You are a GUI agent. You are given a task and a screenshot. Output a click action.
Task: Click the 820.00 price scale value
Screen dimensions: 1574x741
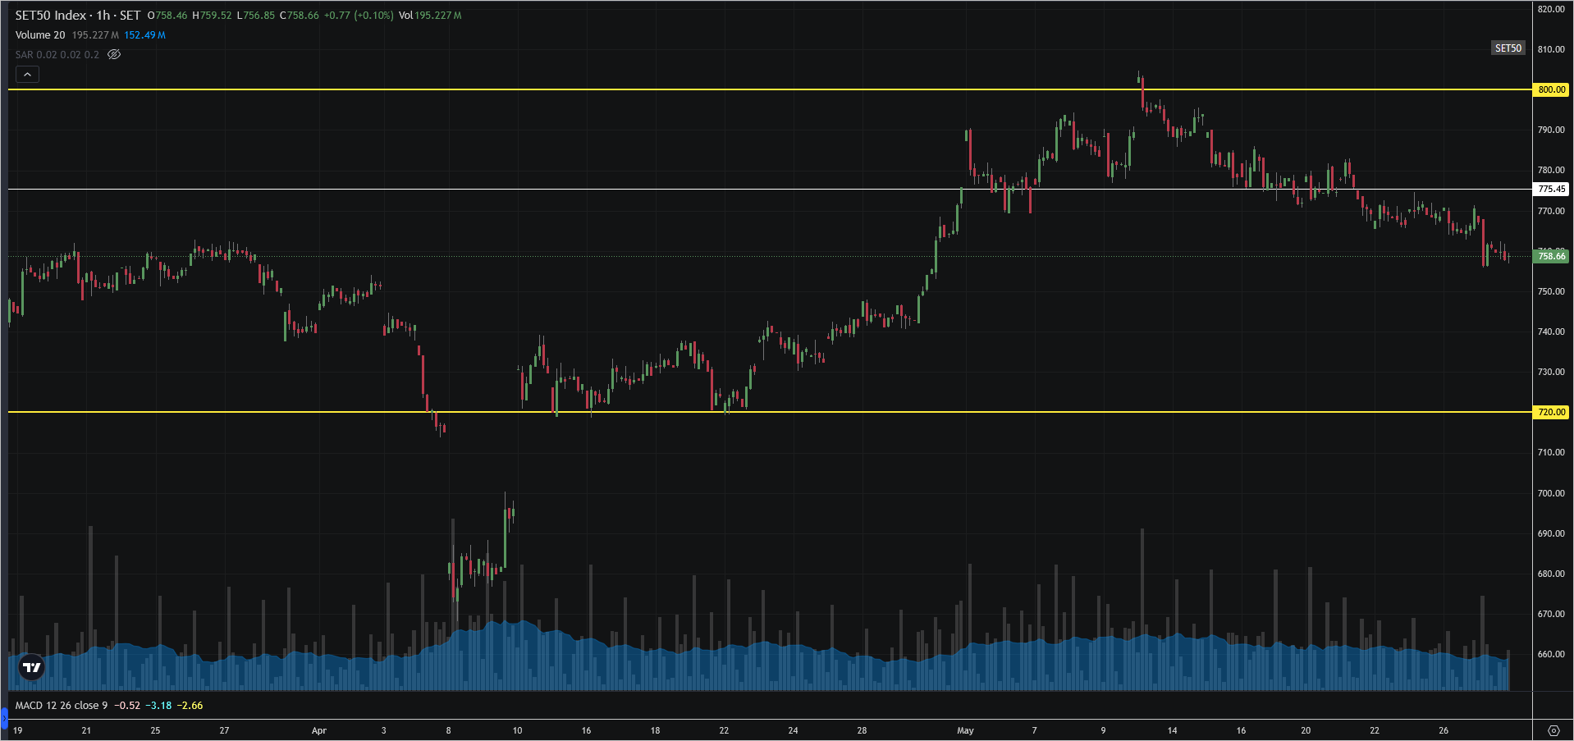pyautogui.click(x=1551, y=9)
